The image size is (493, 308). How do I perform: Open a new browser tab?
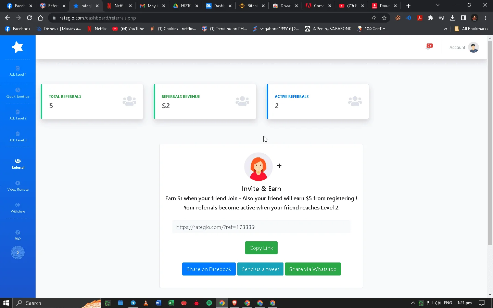[408, 6]
